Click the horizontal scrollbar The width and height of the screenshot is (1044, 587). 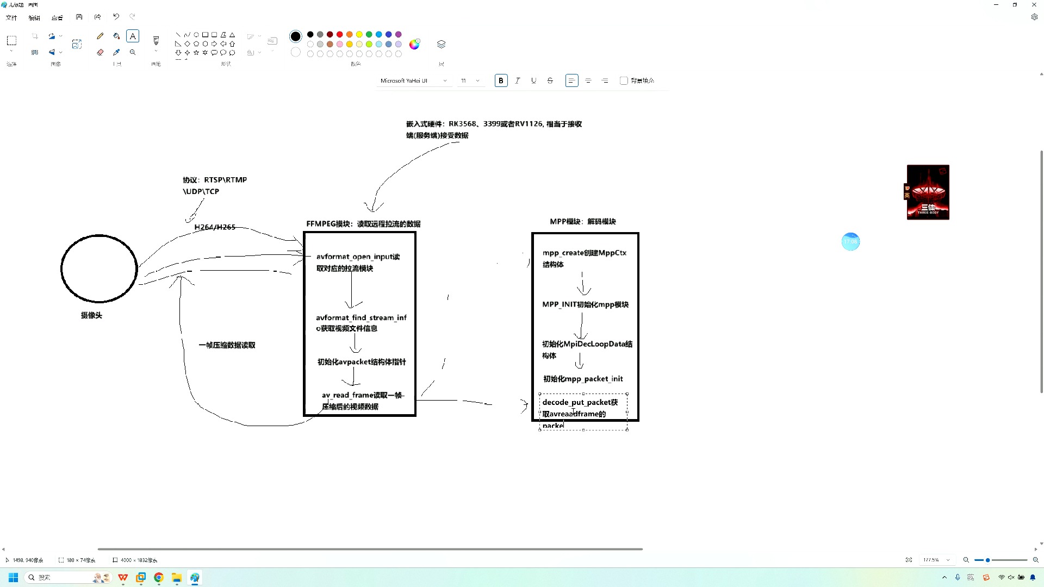370,549
